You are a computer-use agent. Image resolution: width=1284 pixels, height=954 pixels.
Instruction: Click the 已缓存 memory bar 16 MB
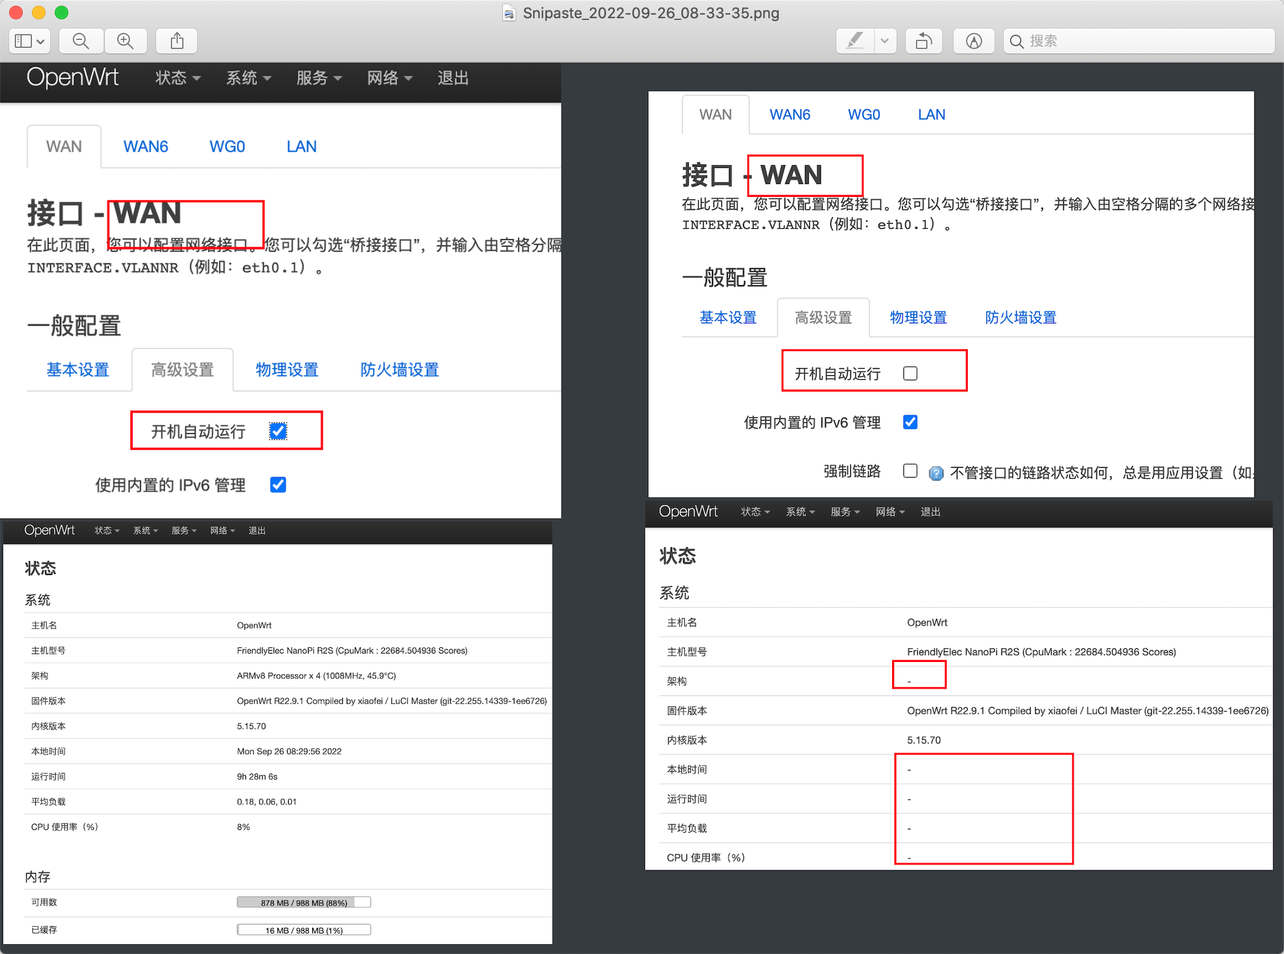click(x=304, y=930)
